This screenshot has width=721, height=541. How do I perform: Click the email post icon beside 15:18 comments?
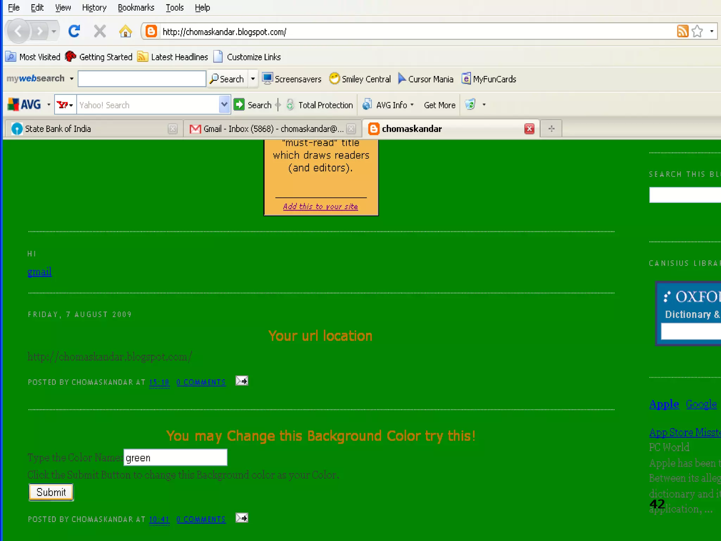242,381
